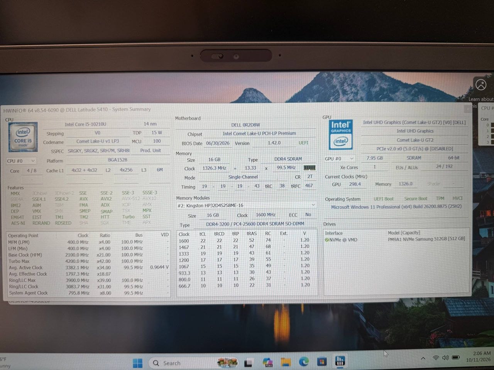The image size is (494, 370).
Task: Click the HVCI label
Action: pyautogui.click(x=457, y=198)
